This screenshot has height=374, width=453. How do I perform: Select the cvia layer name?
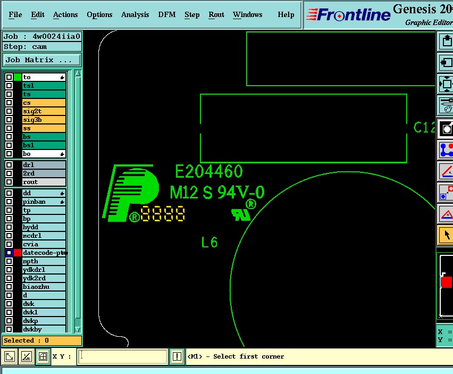pos(44,244)
